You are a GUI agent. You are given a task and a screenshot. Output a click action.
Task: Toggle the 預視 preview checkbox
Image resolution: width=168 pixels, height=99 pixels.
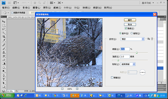[126, 28]
